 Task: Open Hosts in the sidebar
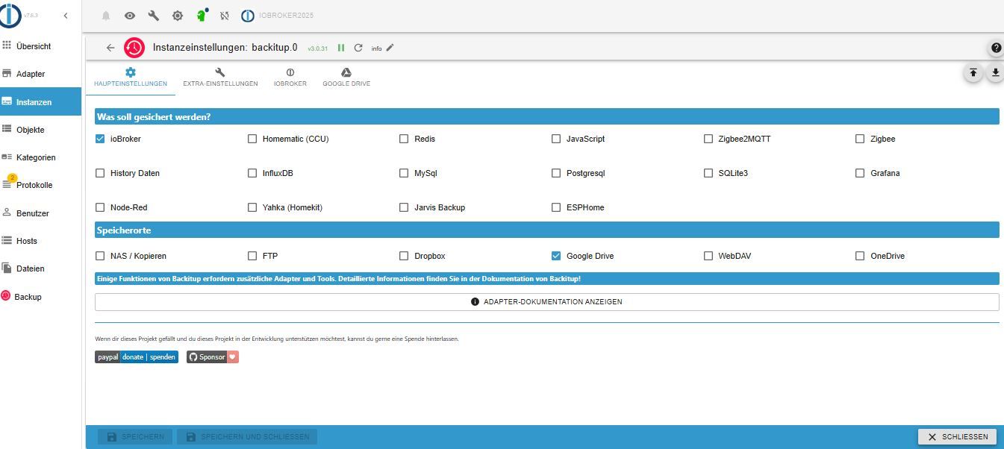[41, 241]
